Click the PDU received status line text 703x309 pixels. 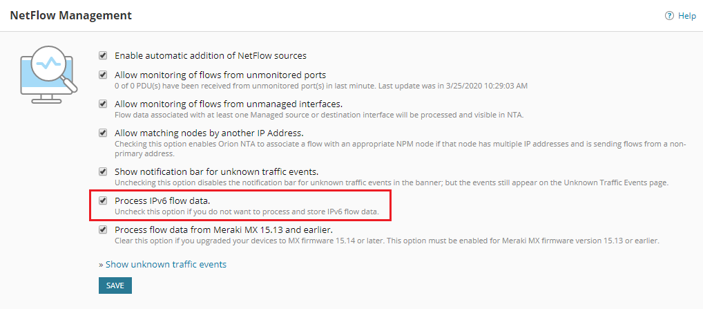[x=320, y=85]
